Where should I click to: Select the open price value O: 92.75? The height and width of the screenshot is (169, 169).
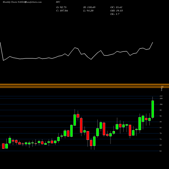coord(61,7)
